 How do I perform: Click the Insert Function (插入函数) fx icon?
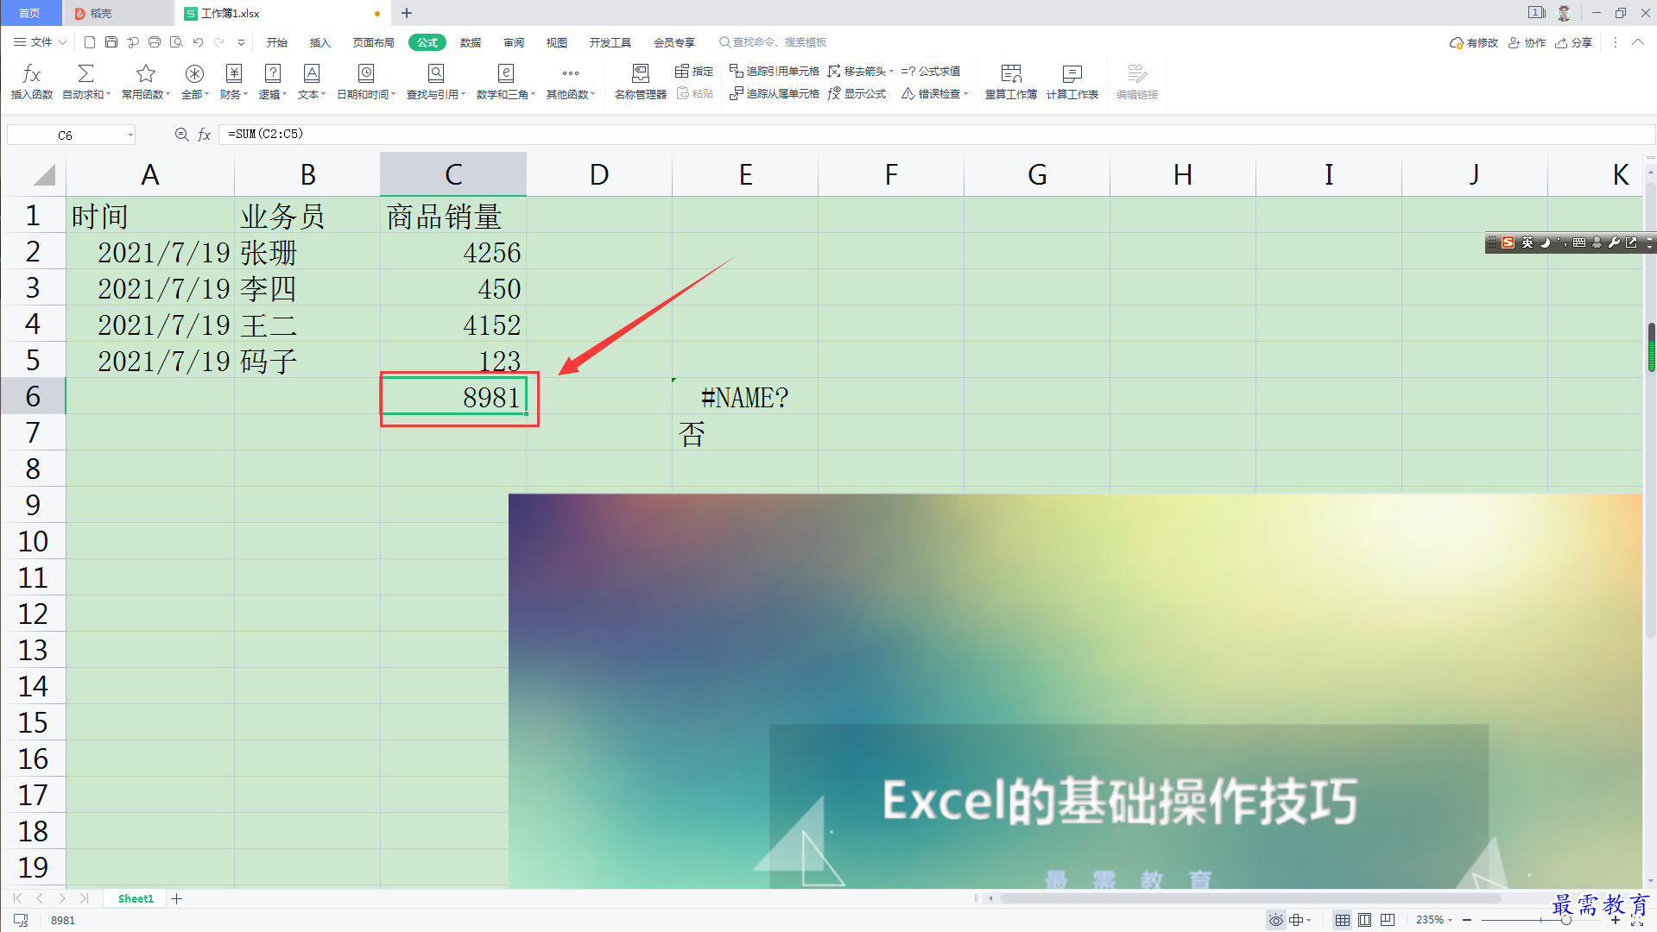32,74
